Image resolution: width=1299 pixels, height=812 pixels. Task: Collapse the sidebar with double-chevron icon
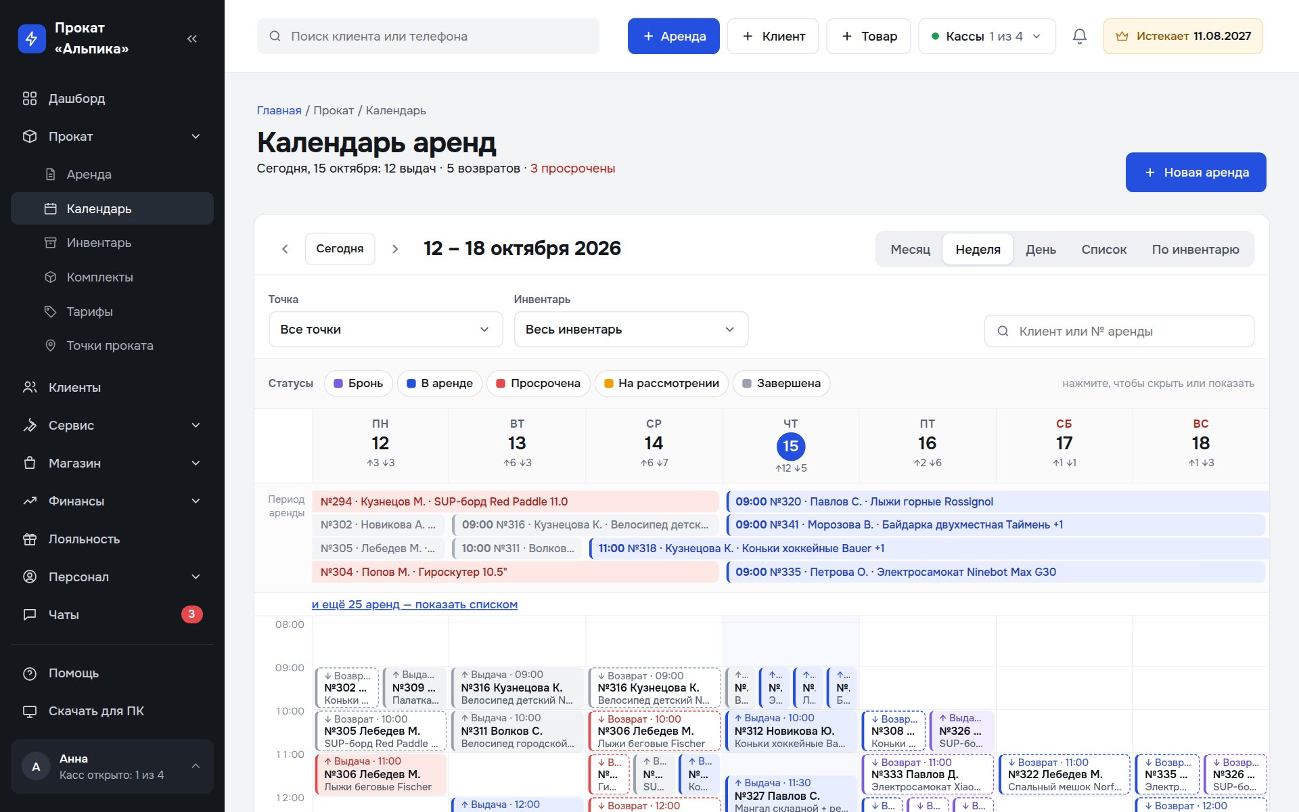pyautogui.click(x=192, y=39)
